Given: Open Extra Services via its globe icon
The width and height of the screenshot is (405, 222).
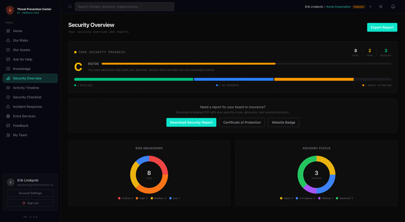Looking at the screenshot, I should pos(8,116).
